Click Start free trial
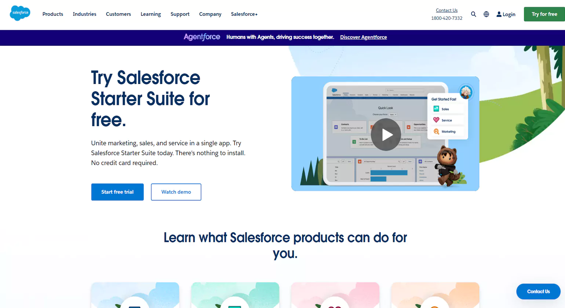Viewport: 565px width, 308px height. (x=117, y=192)
